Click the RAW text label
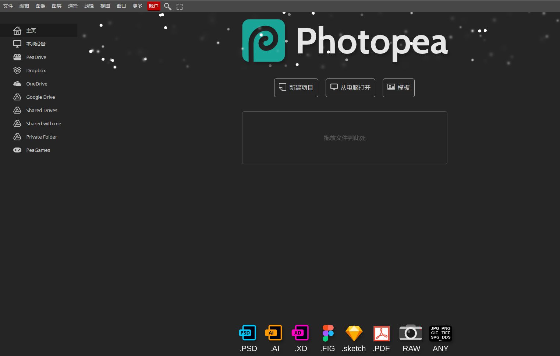The height and width of the screenshot is (356, 560). pos(411,349)
